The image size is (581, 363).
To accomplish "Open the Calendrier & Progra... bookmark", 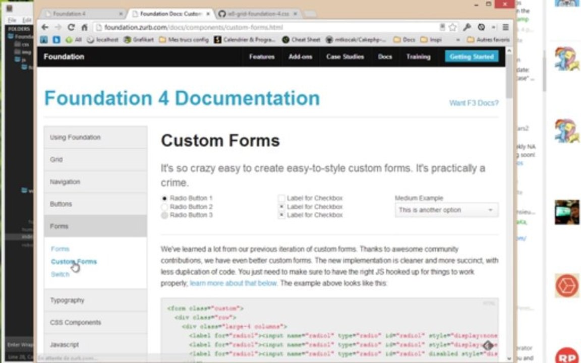I will [x=245, y=40].
